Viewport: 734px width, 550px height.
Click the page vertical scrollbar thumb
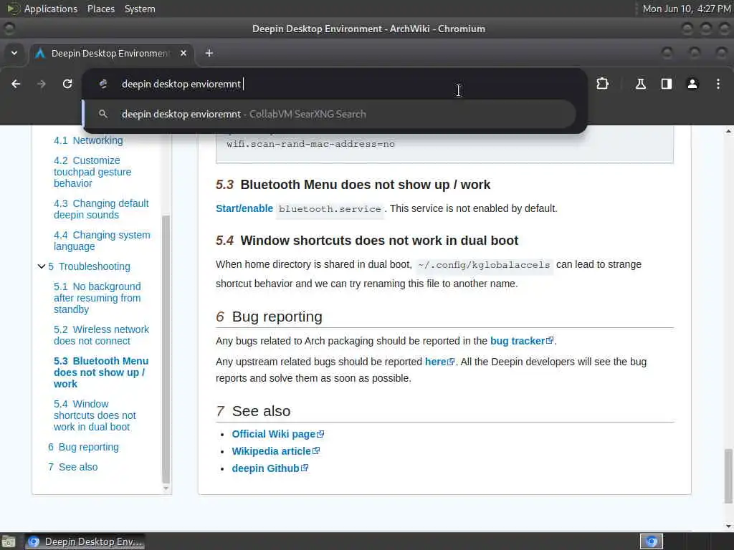point(728,476)
